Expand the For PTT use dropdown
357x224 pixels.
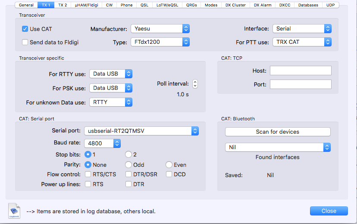302,42
